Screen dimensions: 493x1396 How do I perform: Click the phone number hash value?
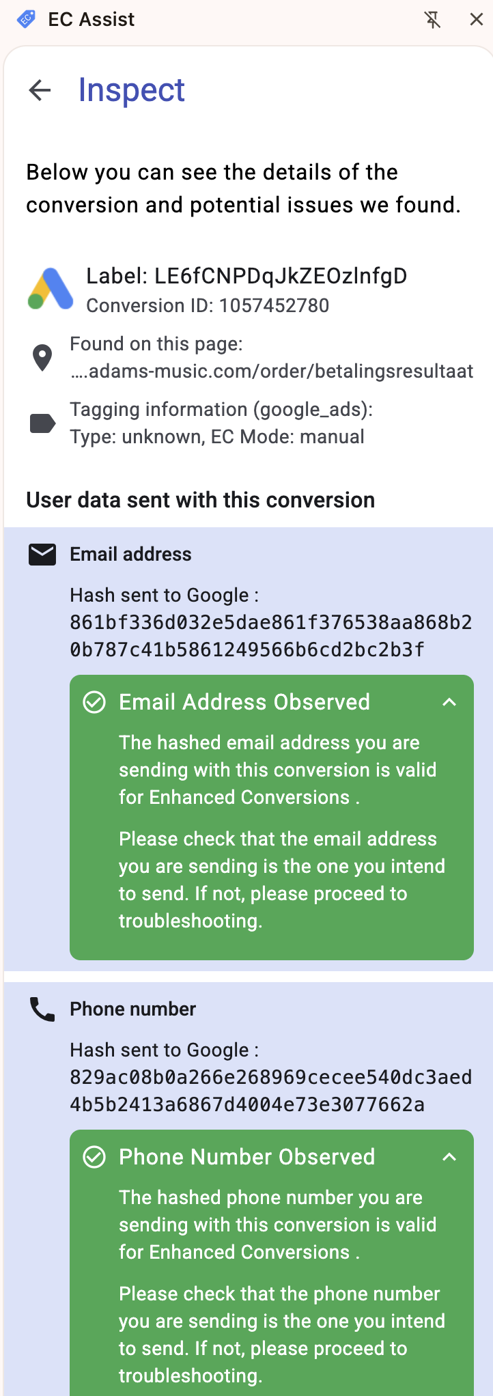click(270, 1091)
